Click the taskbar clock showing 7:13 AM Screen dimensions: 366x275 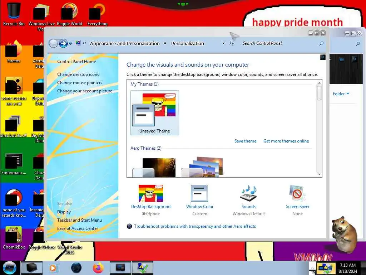[348, 268]
